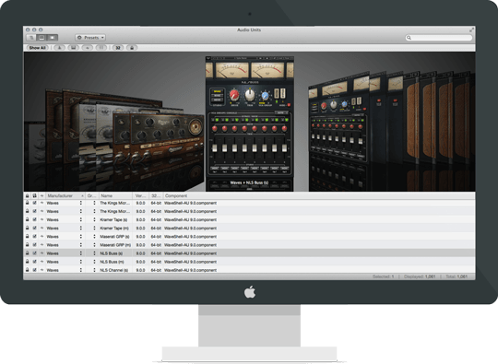Select the 'Maserati GRP (m)' name cell
This screenshot has height=364, width=498.
click(x=115, y=245)
